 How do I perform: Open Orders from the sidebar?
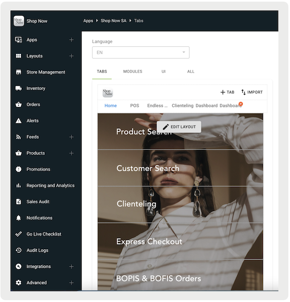(33, 104)
